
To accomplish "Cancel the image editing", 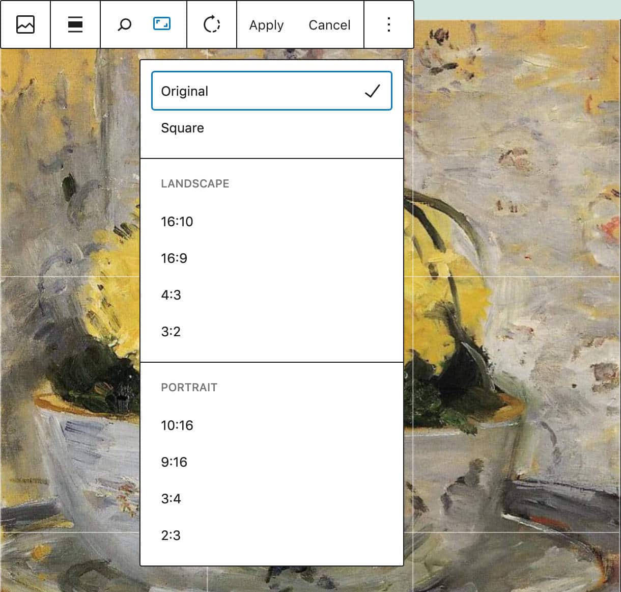I will (329, 25).
